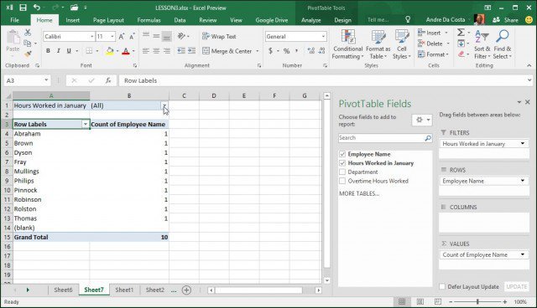537x308 pixels.
Task: Click the Share button
Action: coord(506,20)
